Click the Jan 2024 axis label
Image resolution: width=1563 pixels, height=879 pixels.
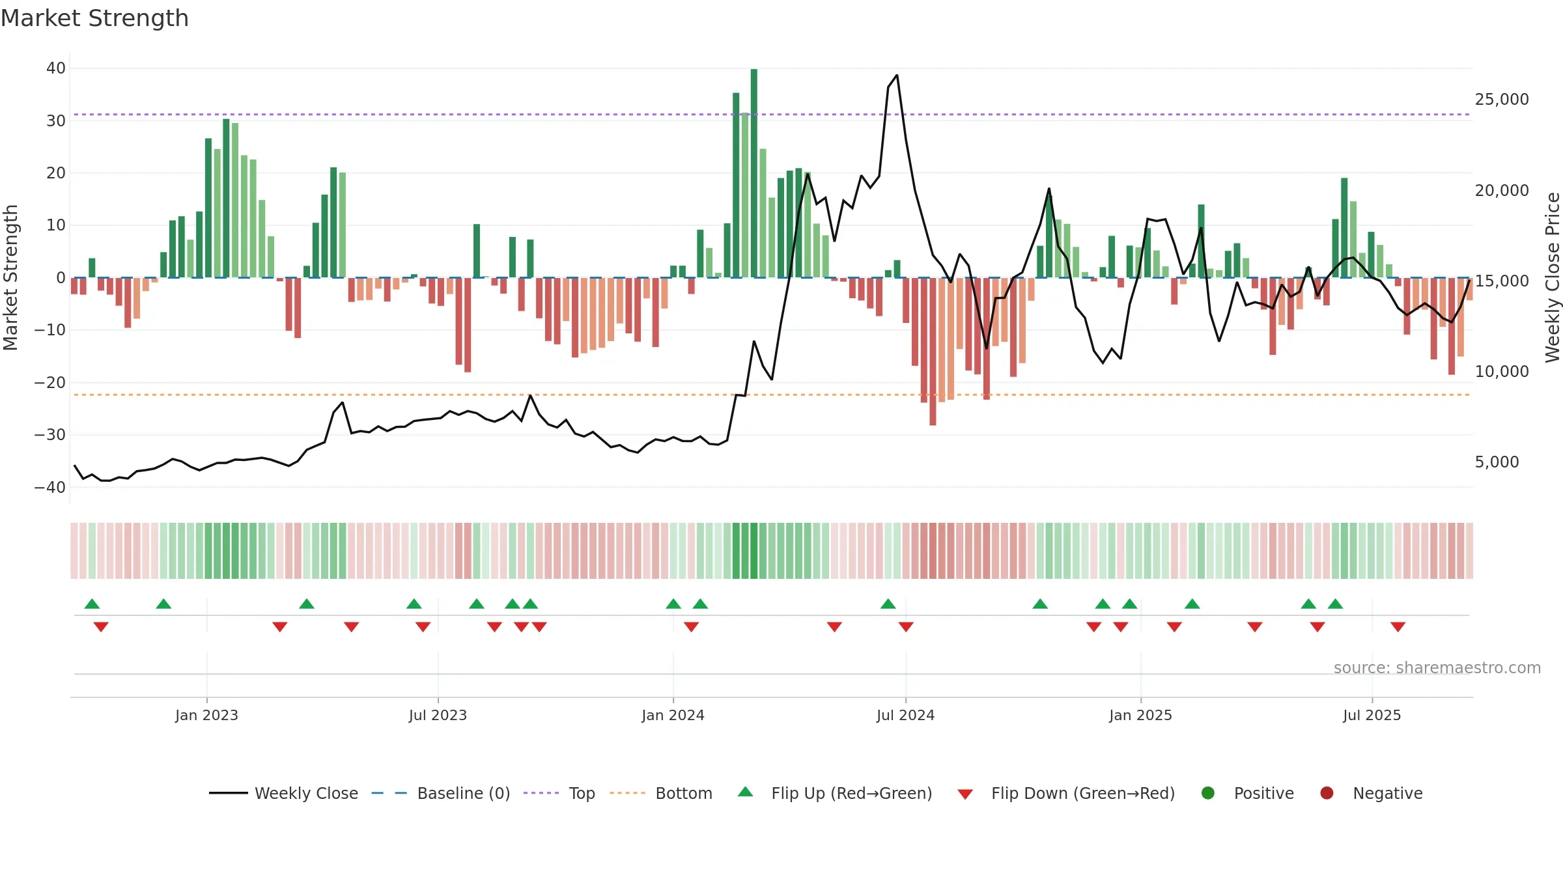673,716
